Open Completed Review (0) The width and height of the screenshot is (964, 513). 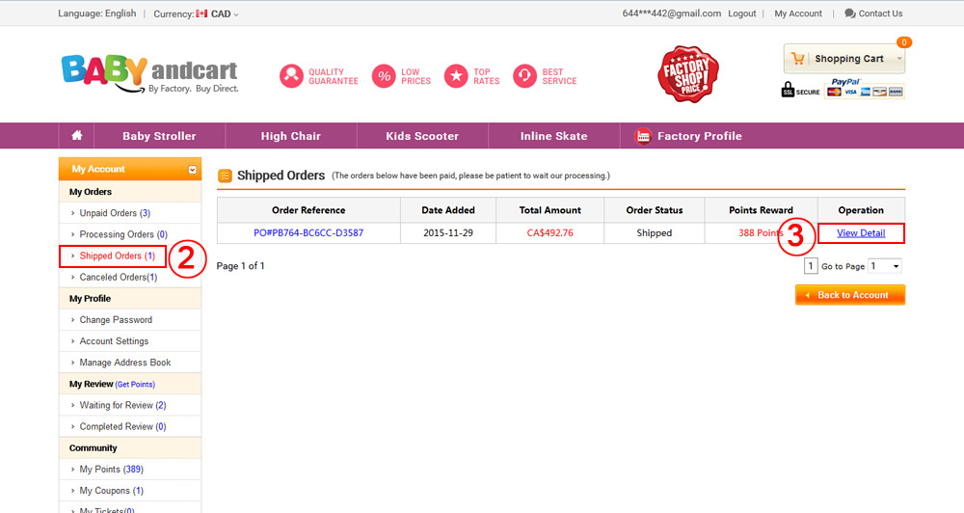click(x=122, y=427)
